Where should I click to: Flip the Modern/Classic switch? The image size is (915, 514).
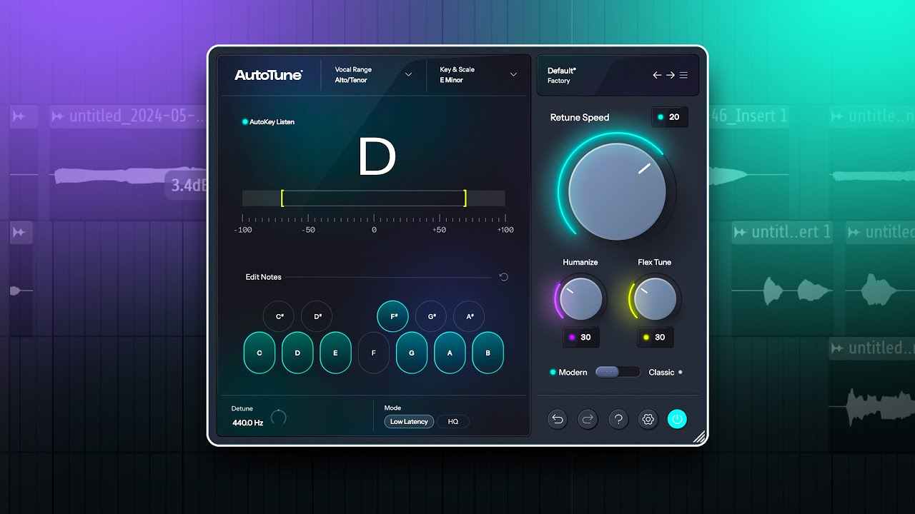coord(618,372)
